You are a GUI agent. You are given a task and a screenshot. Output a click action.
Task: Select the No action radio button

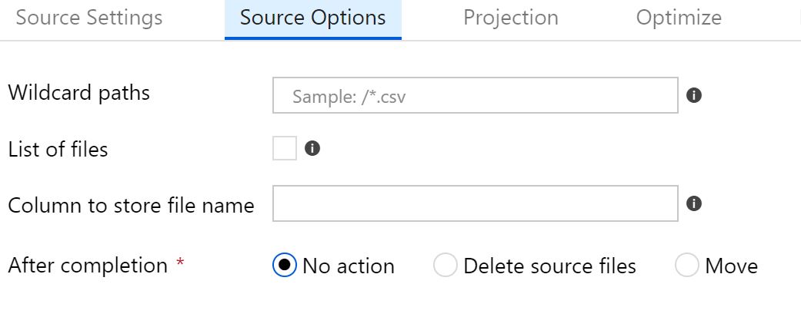tap(285, 266)
